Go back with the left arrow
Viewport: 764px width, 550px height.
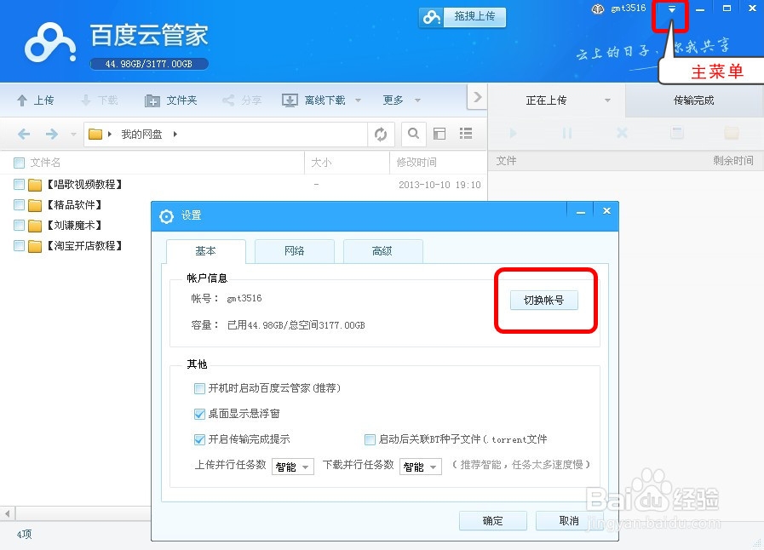click(x=24, y=134)
